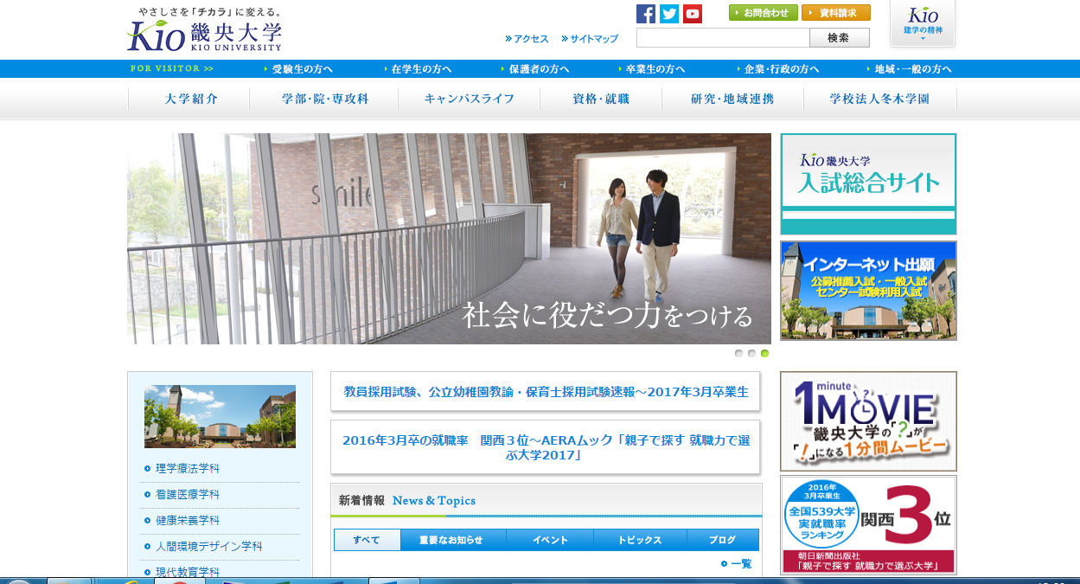Select the first carousel indicator dot
This screenshot has height=584, width=1080.
point(738,353)
